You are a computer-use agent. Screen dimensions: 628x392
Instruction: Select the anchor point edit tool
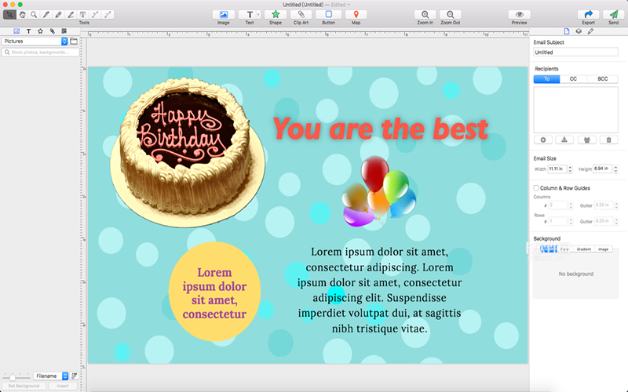coord(83,15)
